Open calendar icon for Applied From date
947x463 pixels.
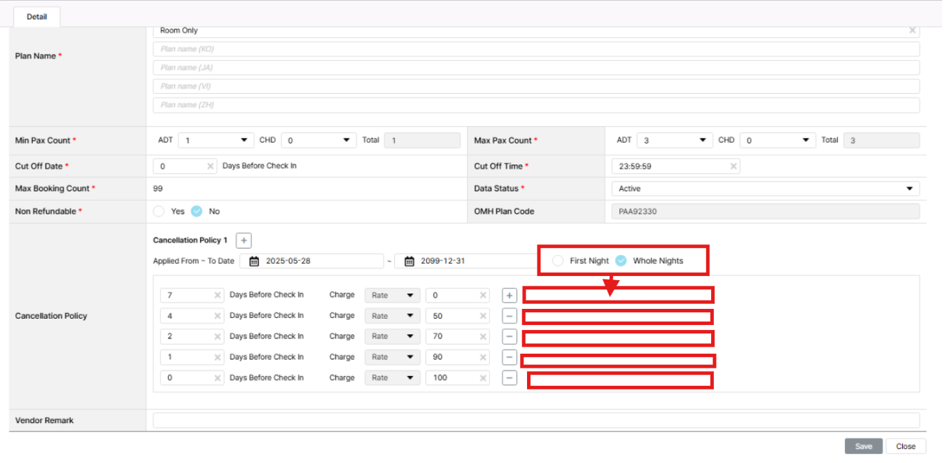click(254, 261)
